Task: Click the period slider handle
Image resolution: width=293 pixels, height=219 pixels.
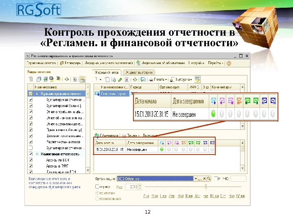Action: [x=206, y=187]
